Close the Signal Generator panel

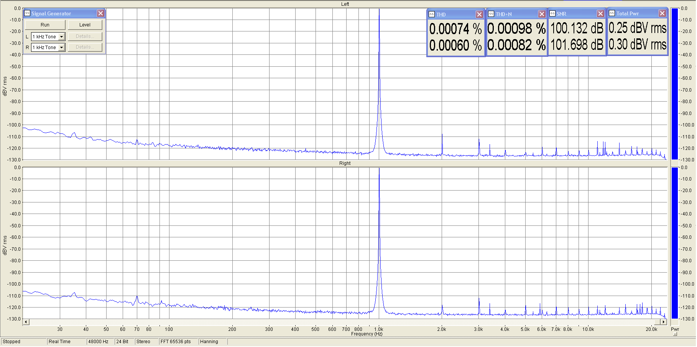coord(100,13)
